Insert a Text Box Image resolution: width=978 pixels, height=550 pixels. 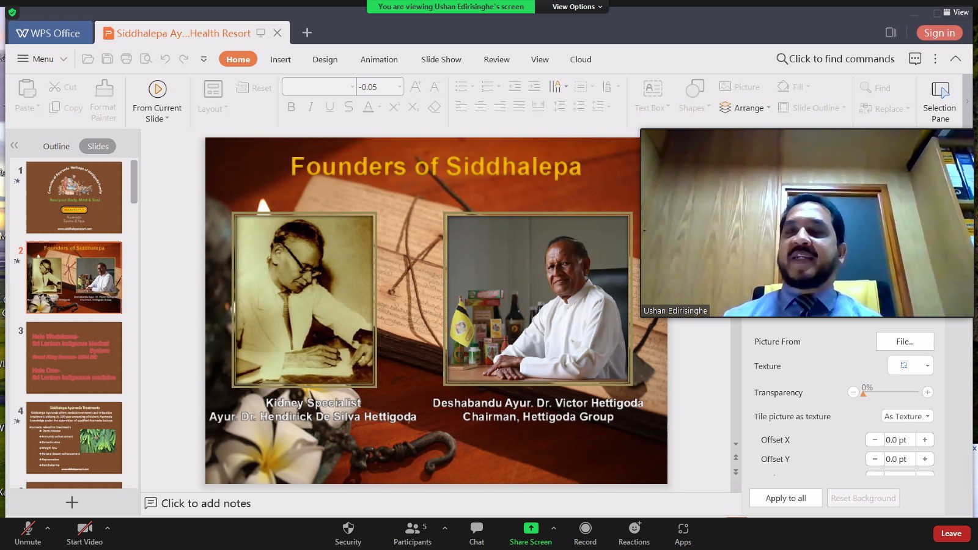[652, 97]
